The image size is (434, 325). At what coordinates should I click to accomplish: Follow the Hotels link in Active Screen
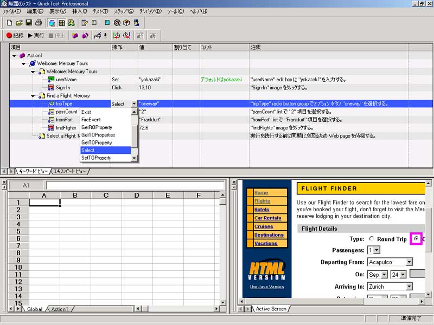261,210
